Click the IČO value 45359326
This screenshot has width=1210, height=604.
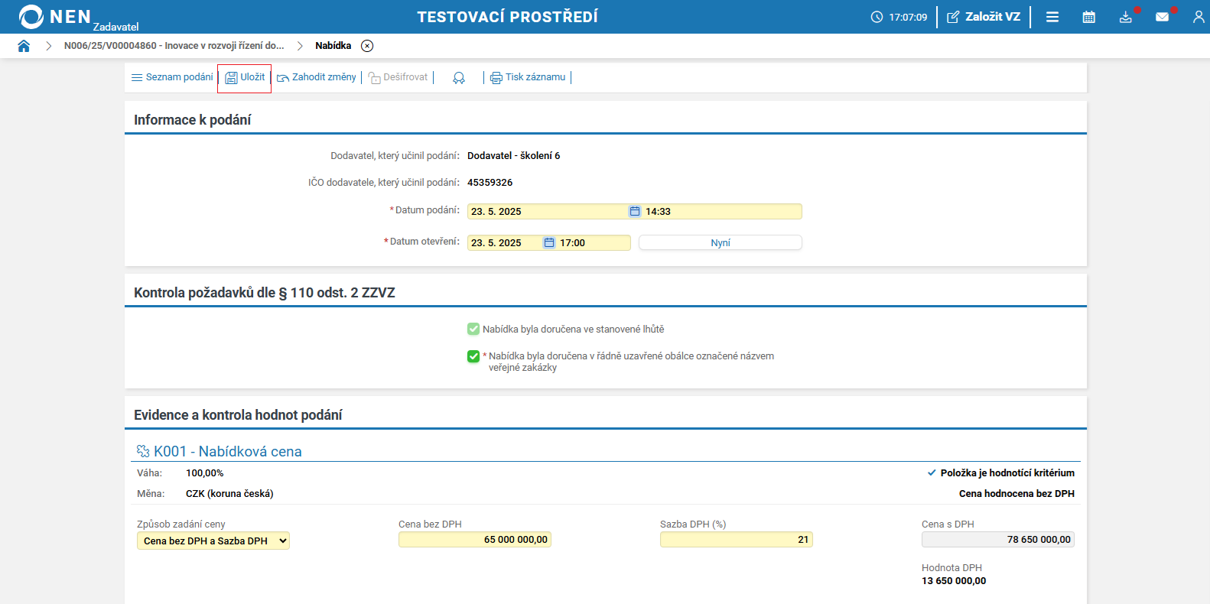(x=490, y=183)
